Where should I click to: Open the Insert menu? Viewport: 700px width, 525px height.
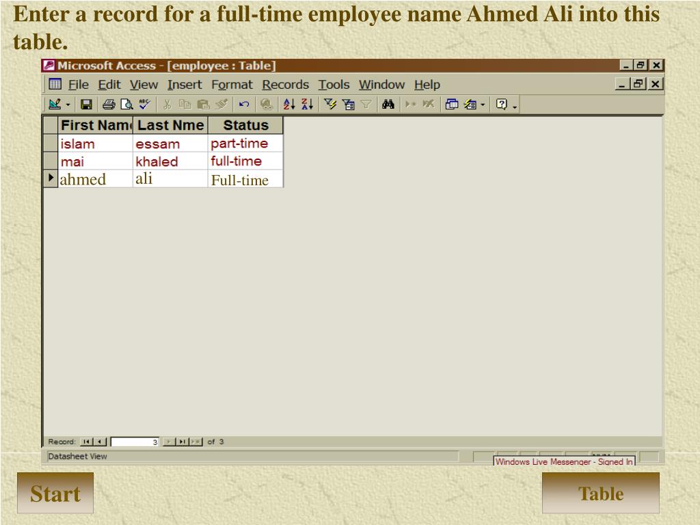(x=185, y=84)
